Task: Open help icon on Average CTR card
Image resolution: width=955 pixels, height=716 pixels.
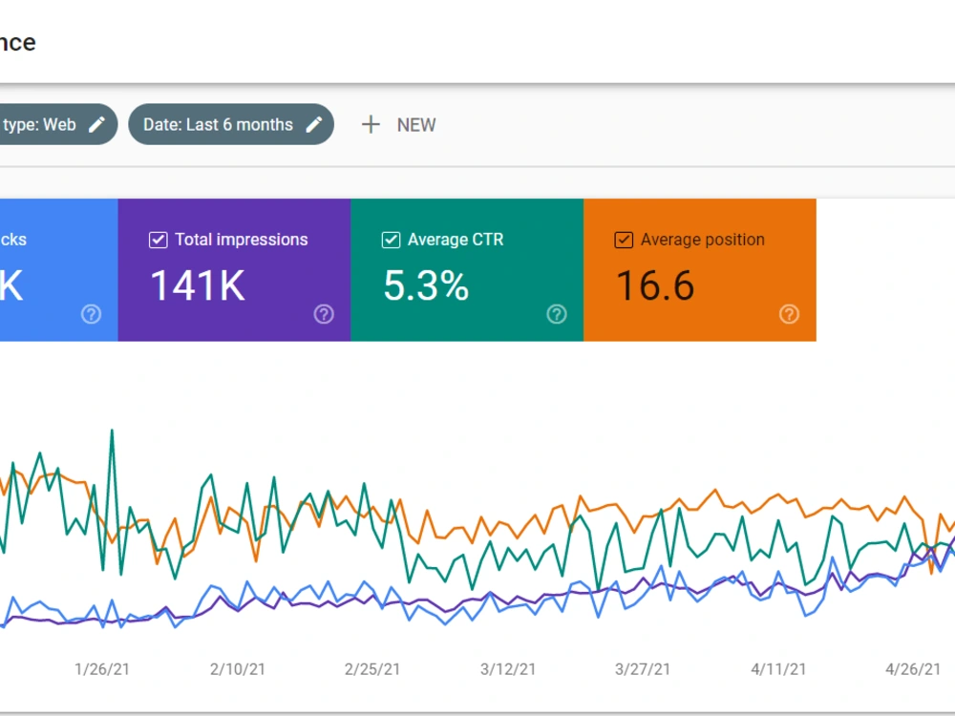Action: [556, 314]
